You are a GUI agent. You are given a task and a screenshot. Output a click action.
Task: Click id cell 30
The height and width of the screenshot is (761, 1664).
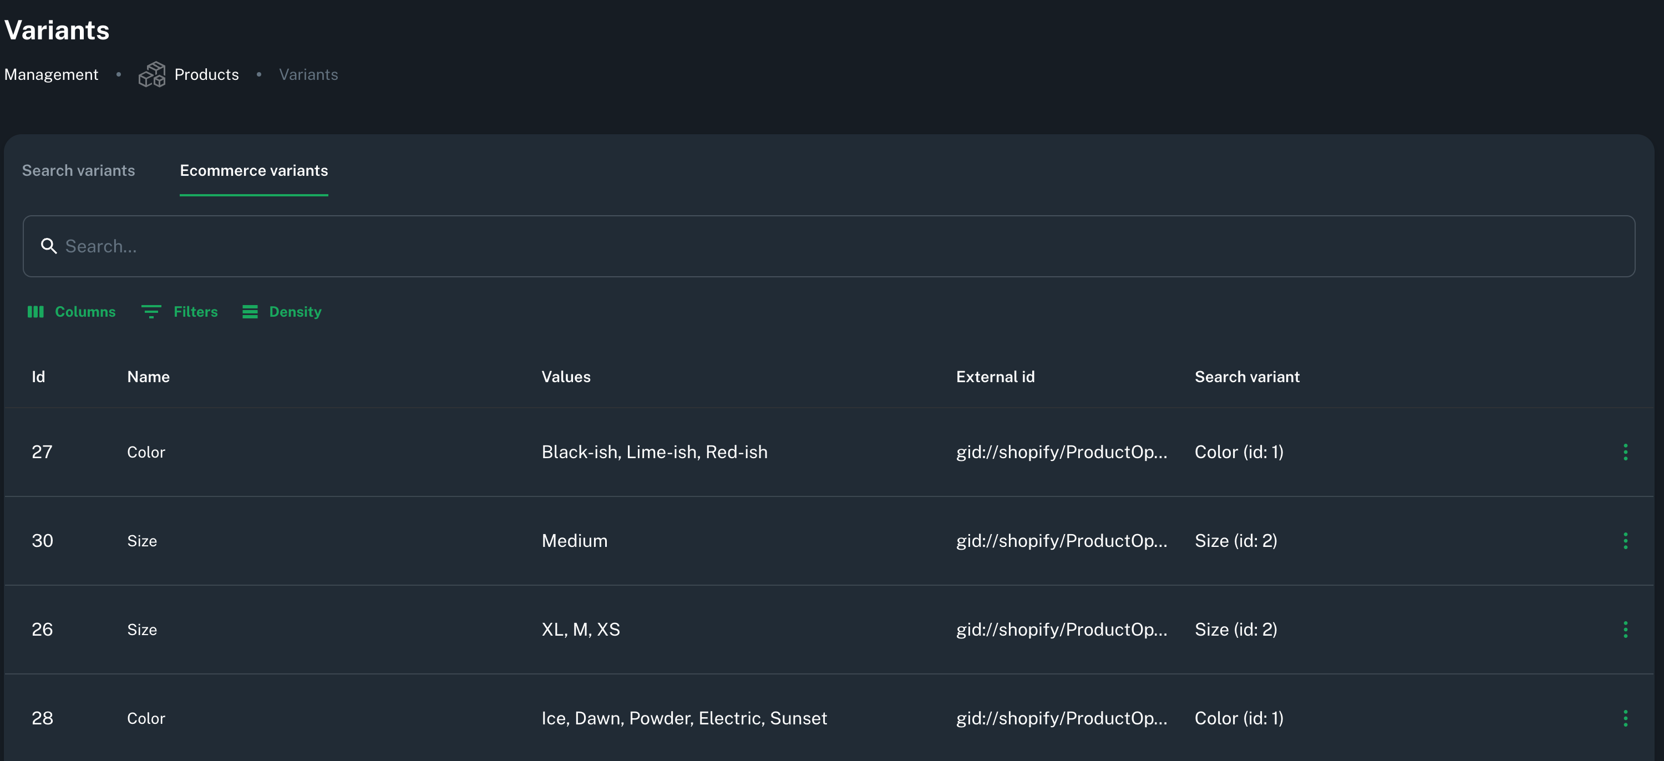tap(43, 541)
